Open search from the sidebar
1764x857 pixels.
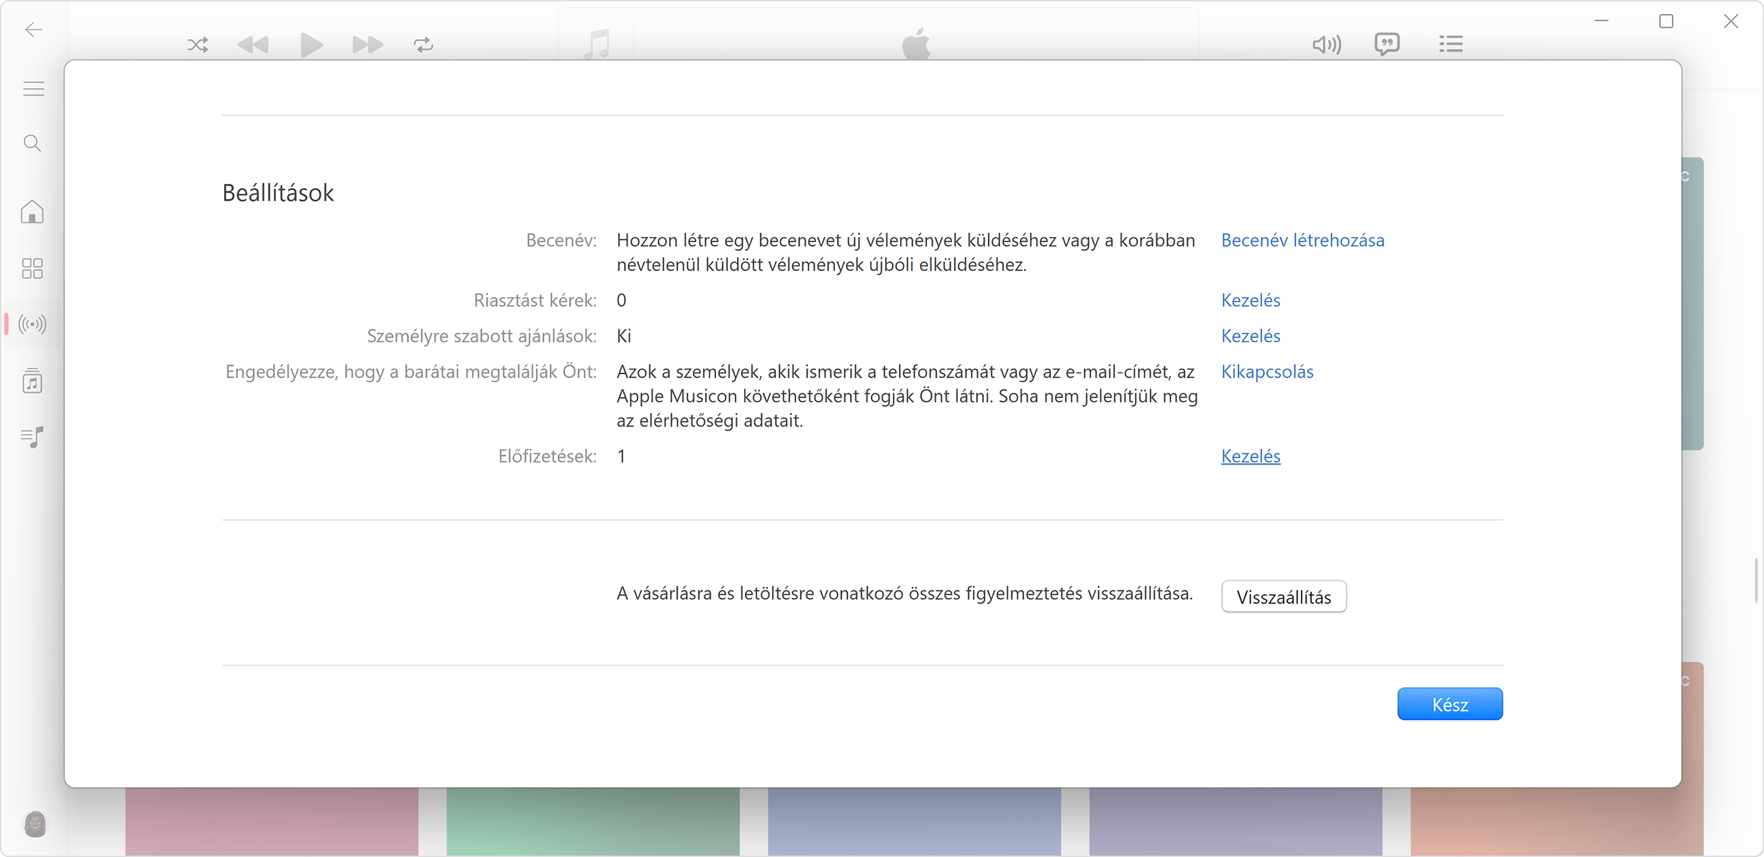31,143
